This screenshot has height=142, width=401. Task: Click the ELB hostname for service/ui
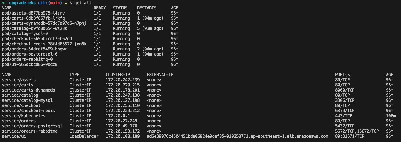(237, 137)
